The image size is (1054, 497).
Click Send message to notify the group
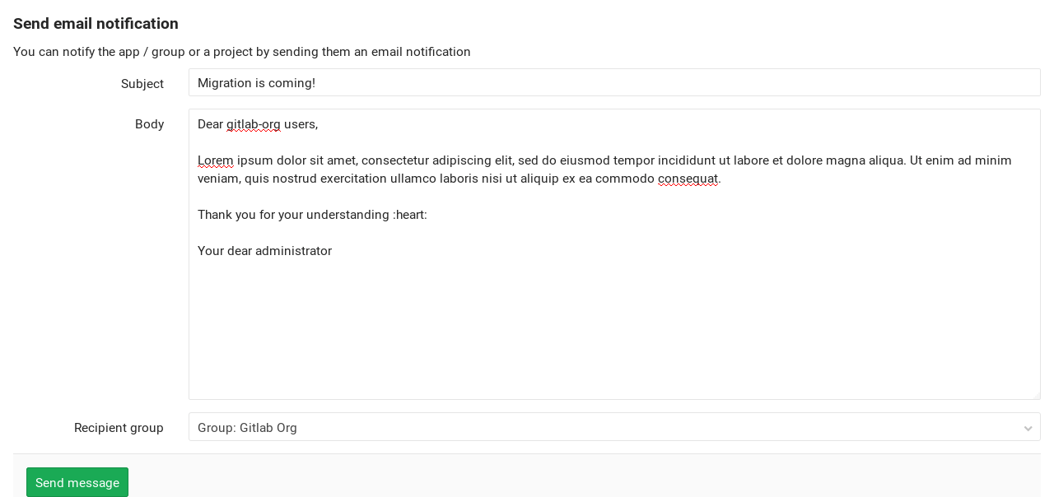point(77,482)
